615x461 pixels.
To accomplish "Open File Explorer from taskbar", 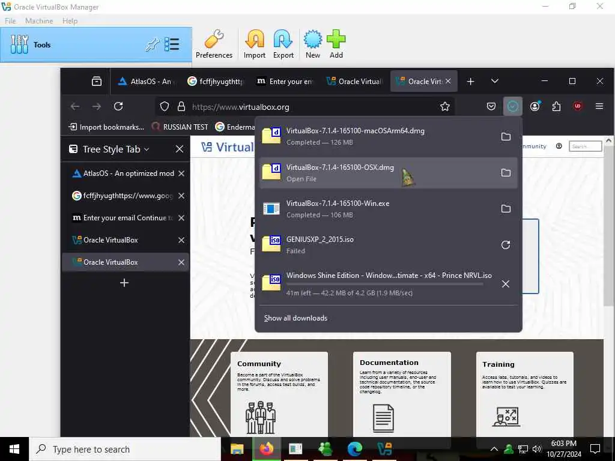I will click(x=237, y=449).
